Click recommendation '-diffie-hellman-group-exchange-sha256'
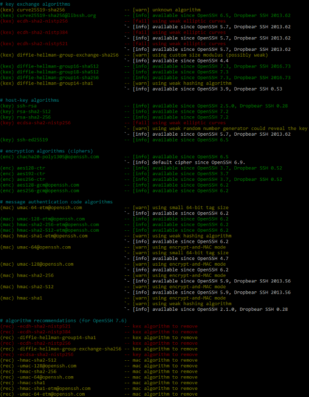Image resolution: width=309 pixels, height=397 pixels. tap(69, 349)
